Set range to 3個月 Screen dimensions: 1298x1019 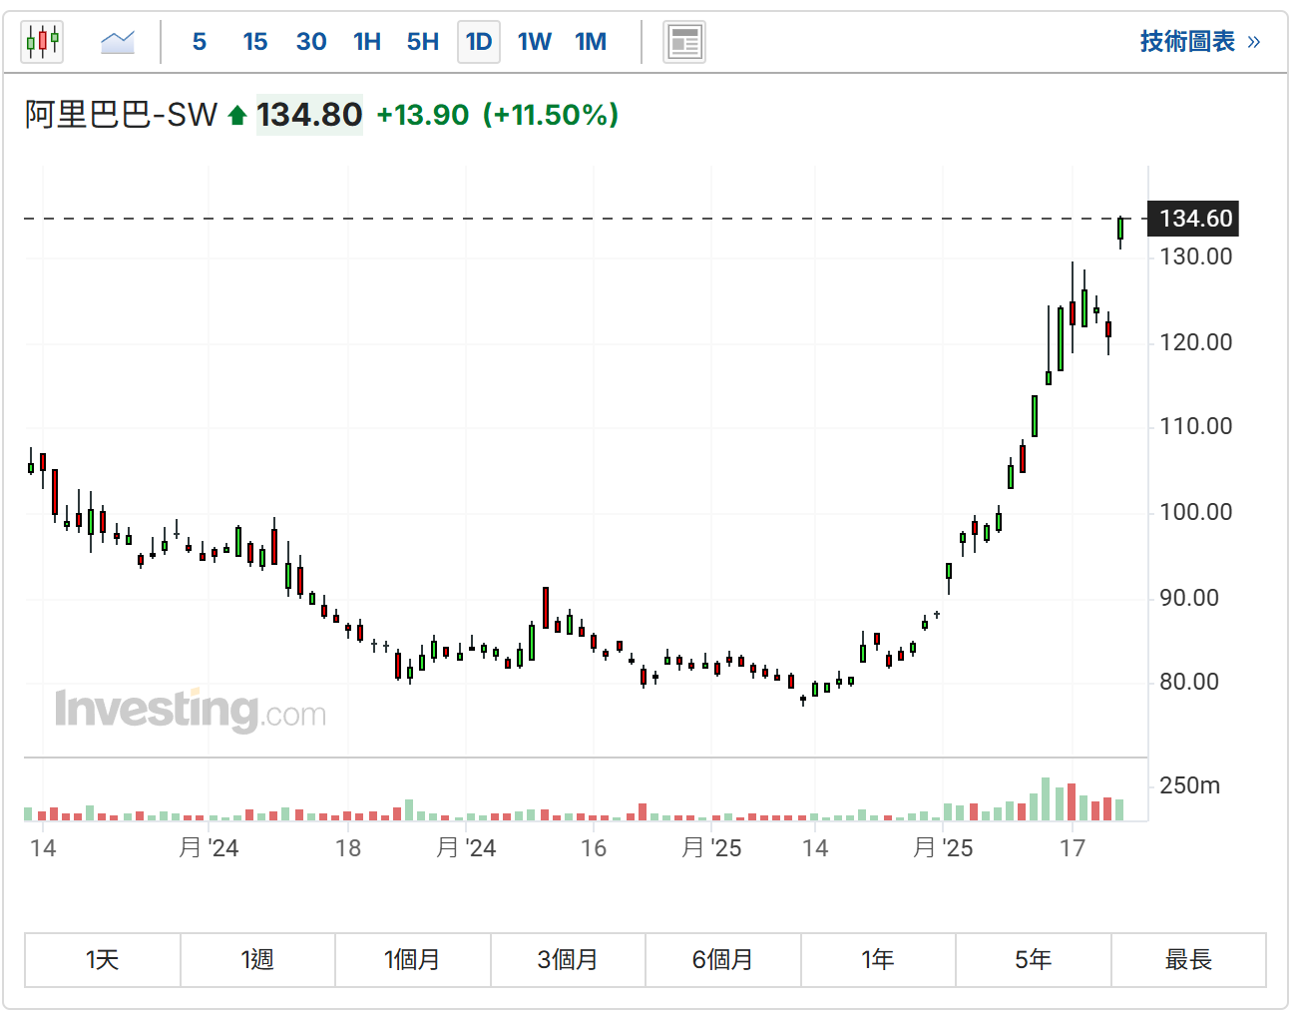(x=568, y=960)
